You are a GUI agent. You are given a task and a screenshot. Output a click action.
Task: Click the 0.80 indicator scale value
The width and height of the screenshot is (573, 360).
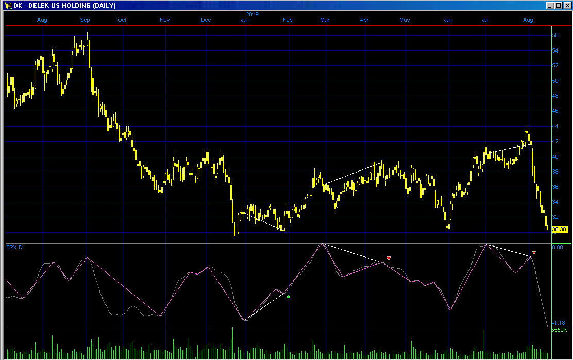[558, 247]
